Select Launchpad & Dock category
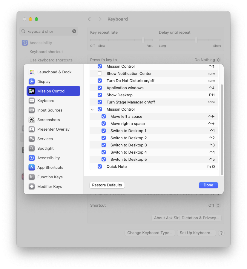 [53, 72]
